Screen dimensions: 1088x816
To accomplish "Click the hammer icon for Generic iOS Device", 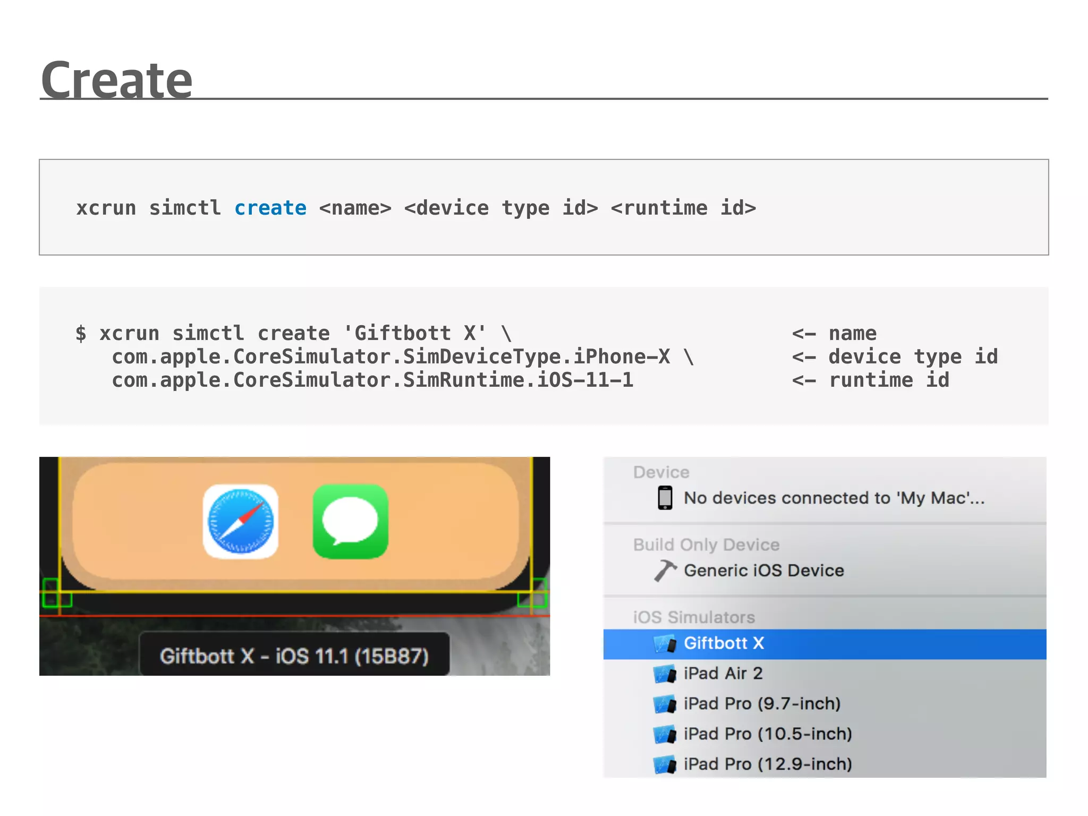I will click(x=665, y=571).
